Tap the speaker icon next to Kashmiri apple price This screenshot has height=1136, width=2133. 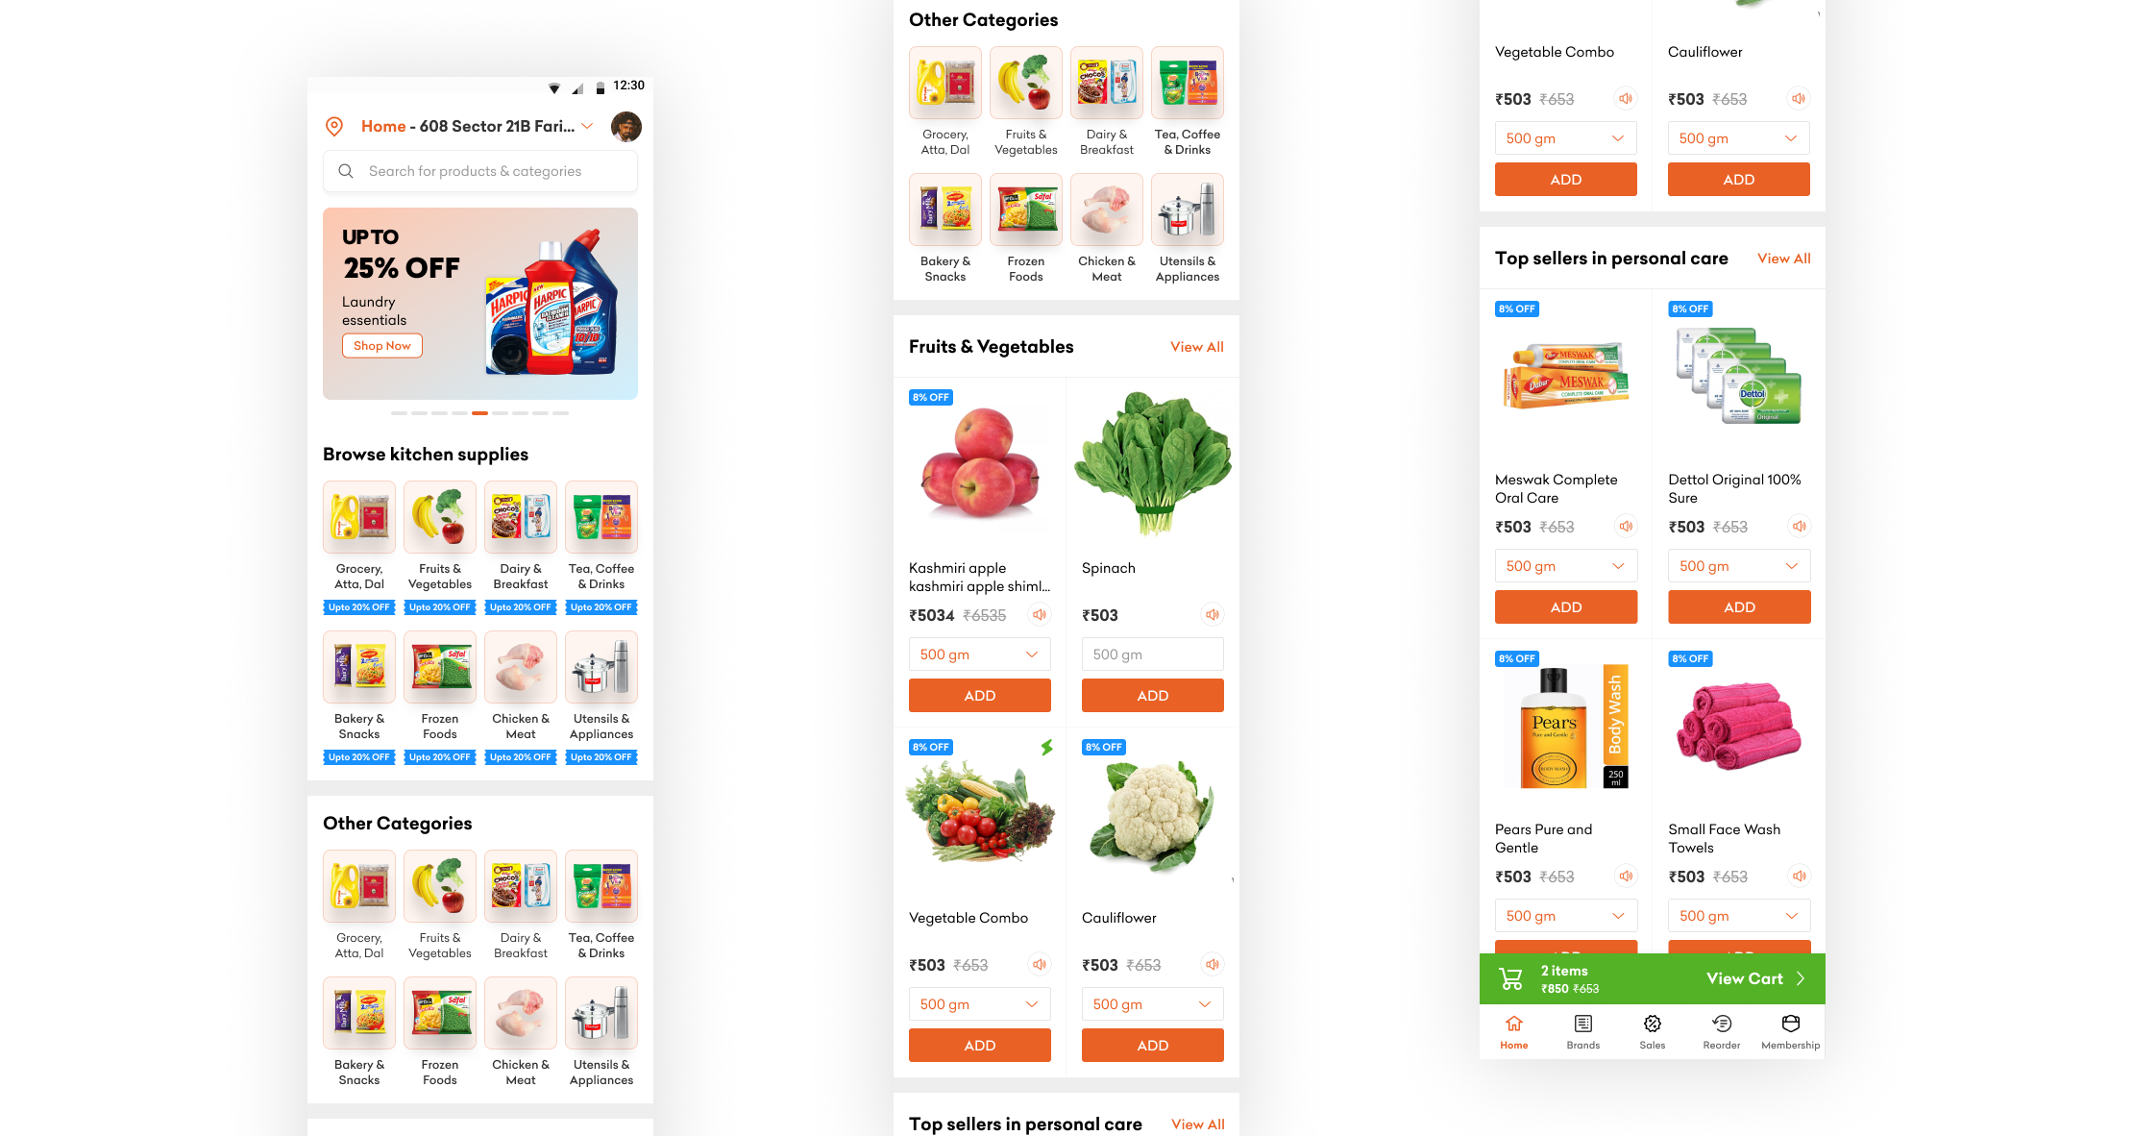tap(1040, 614)
